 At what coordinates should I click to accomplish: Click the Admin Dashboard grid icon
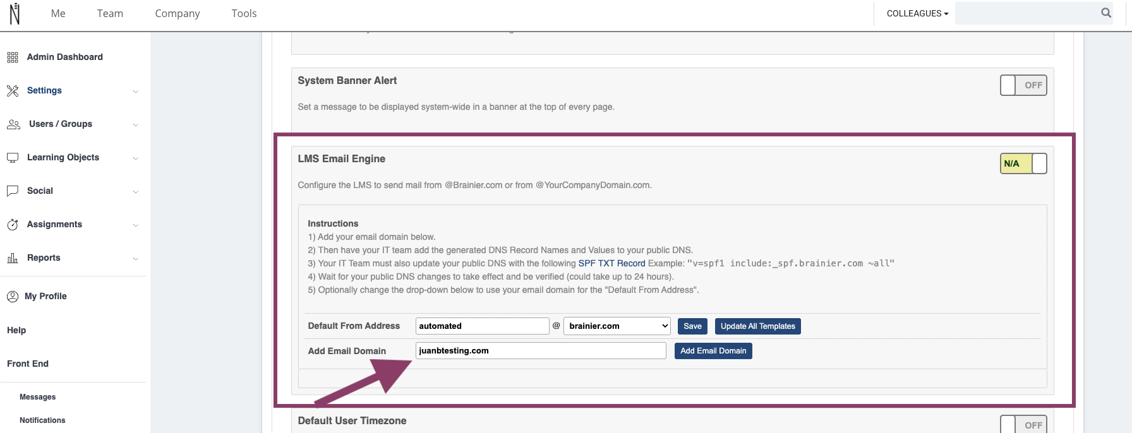click(13, 57)
